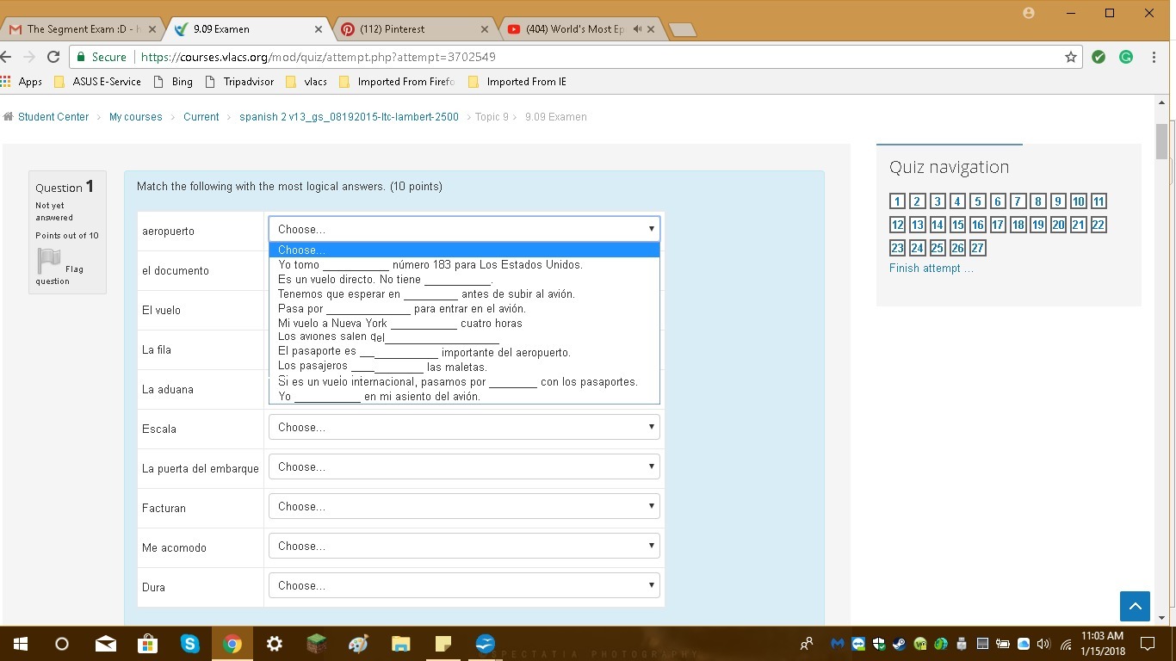This screenshot has height=661, width=1176.
Task: Open Windows Settings gear on the taskbar
Action: pyautogui.click(x=274, y=644)
